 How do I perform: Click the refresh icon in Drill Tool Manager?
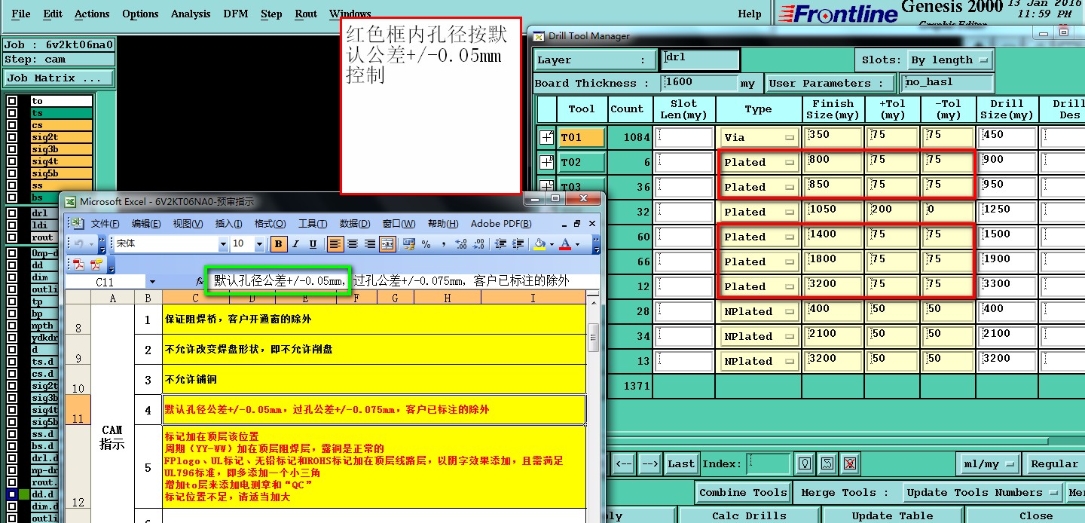pyautogui.click(x=827, y=463)
